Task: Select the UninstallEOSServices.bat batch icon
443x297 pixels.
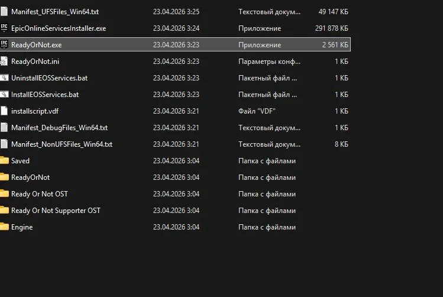Action: [x=4, y=78]
